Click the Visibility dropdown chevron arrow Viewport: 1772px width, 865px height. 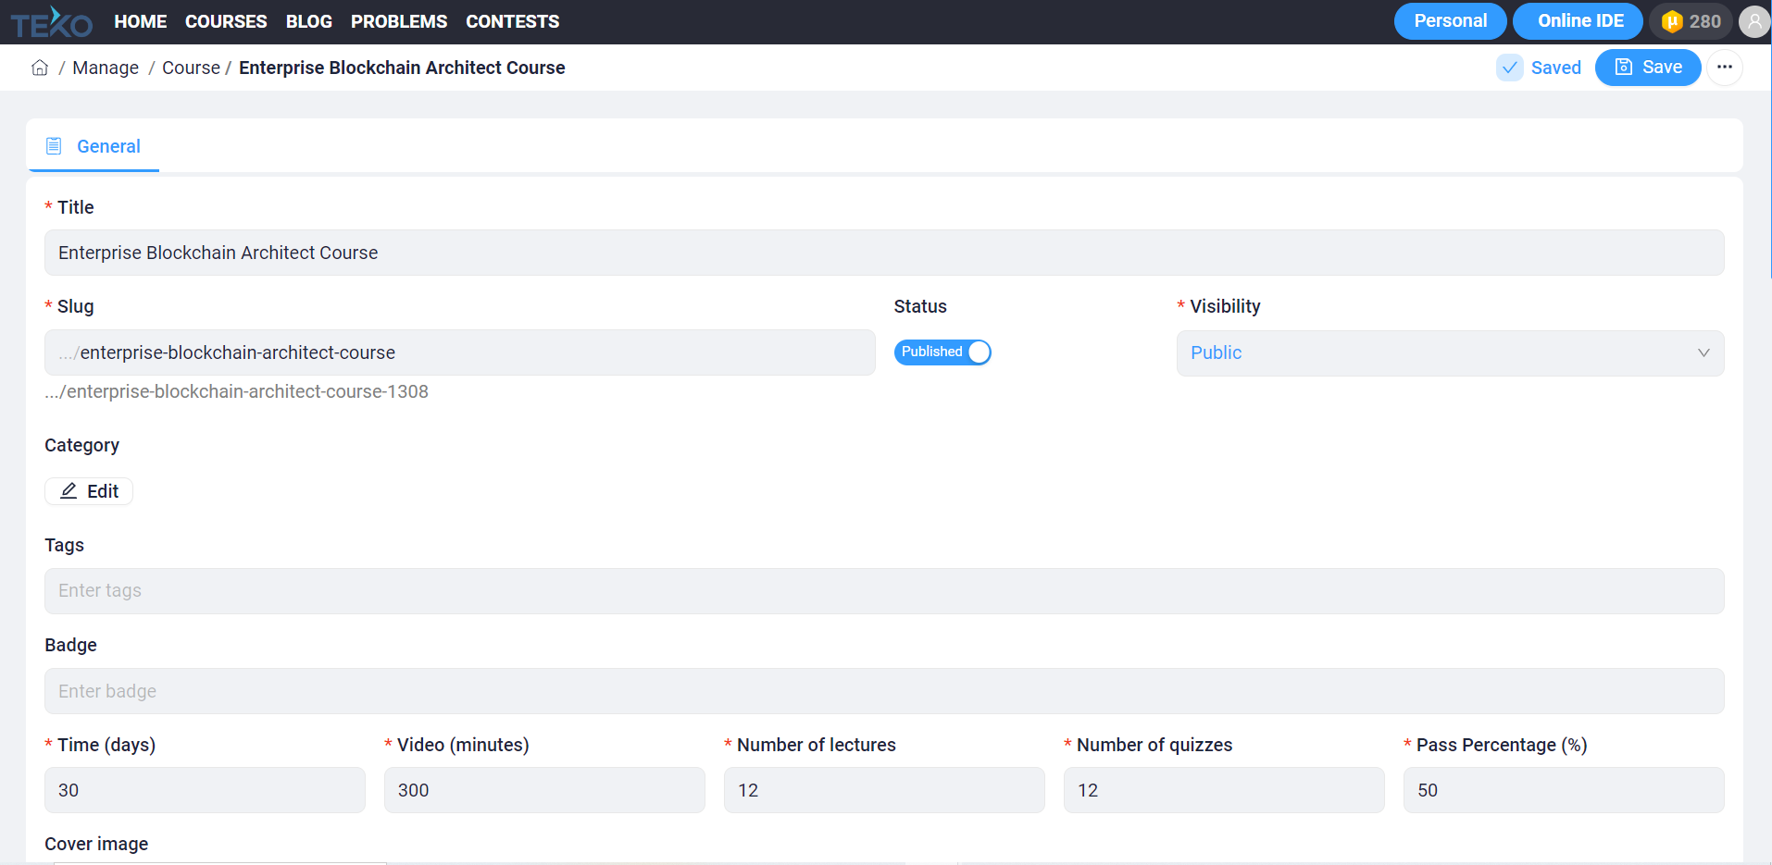pyautogui.click(x=1703, y=352)
